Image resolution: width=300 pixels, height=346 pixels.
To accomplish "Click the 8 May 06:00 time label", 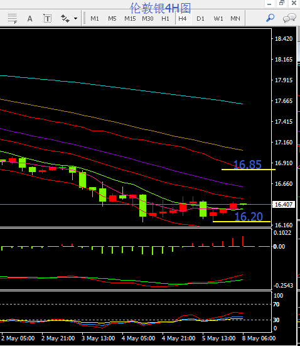I will click(259, 338).
